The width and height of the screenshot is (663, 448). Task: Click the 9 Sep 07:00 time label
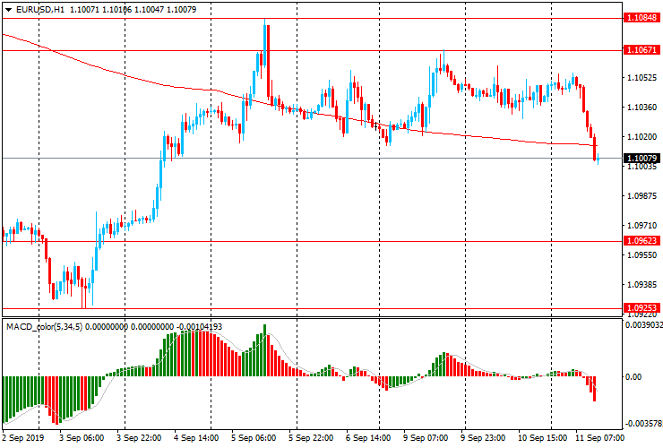pos(426,439)
